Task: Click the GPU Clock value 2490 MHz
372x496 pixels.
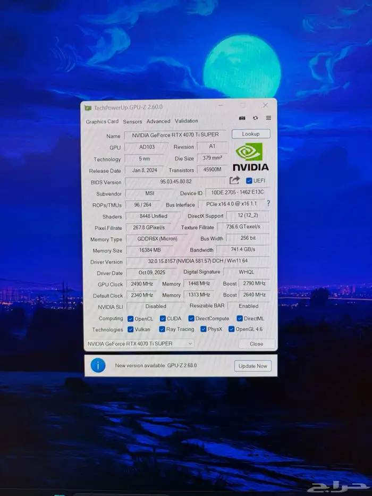Action: tap(142, 284)
